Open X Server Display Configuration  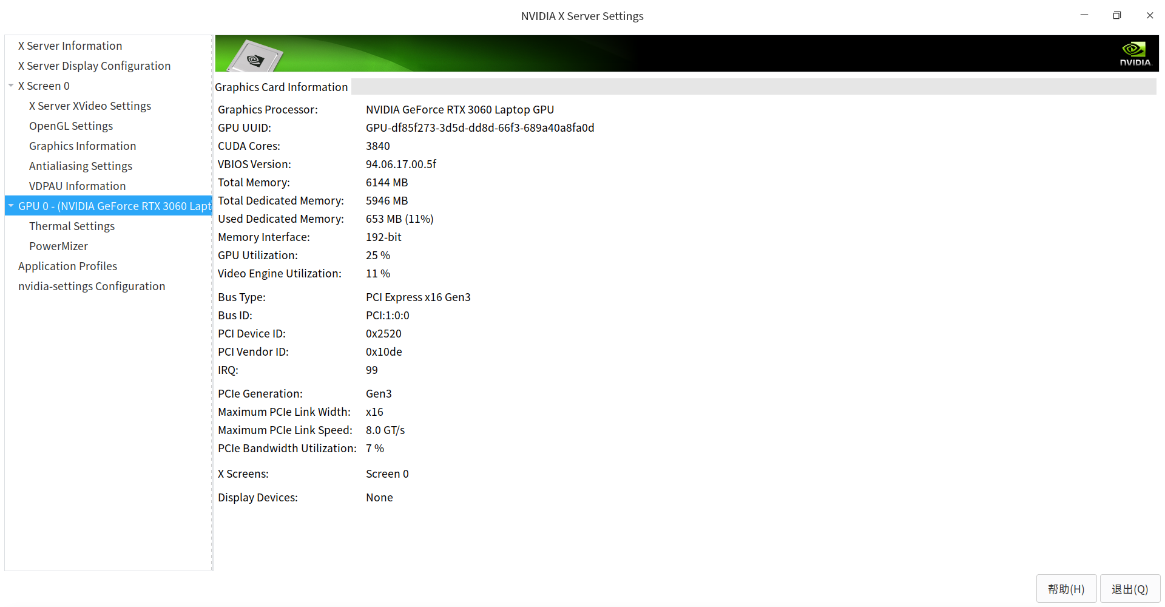(x=94, y=66)
